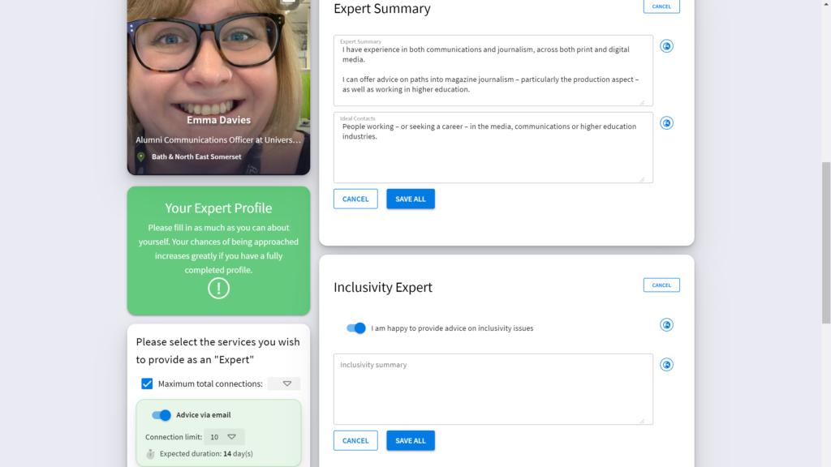Viewport: 831px width, 467px height.
Task: Save all in Expert Summary section
Action: 411,199
